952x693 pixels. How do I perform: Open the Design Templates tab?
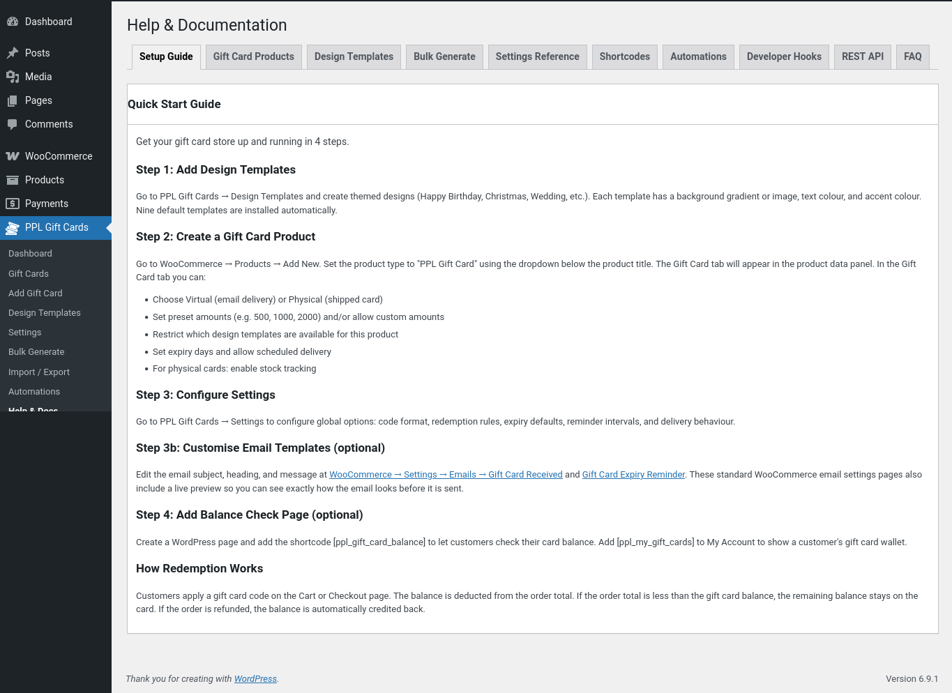[354, 56]
